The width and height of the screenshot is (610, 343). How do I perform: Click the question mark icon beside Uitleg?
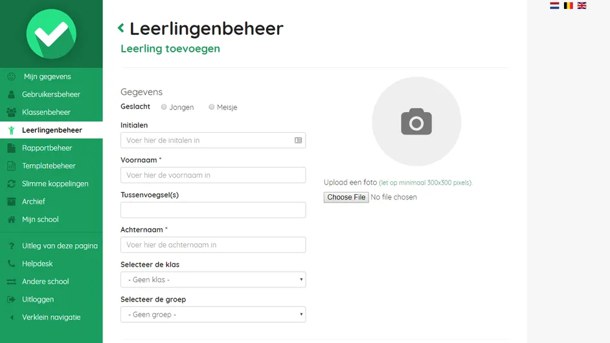(11, 246)
